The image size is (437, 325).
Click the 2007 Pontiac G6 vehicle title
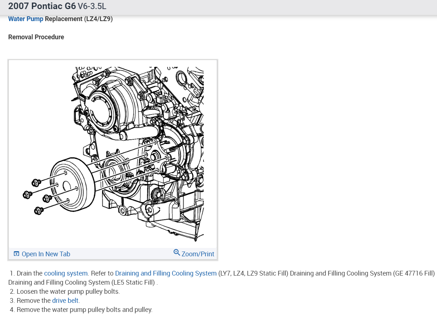(42, 6)
